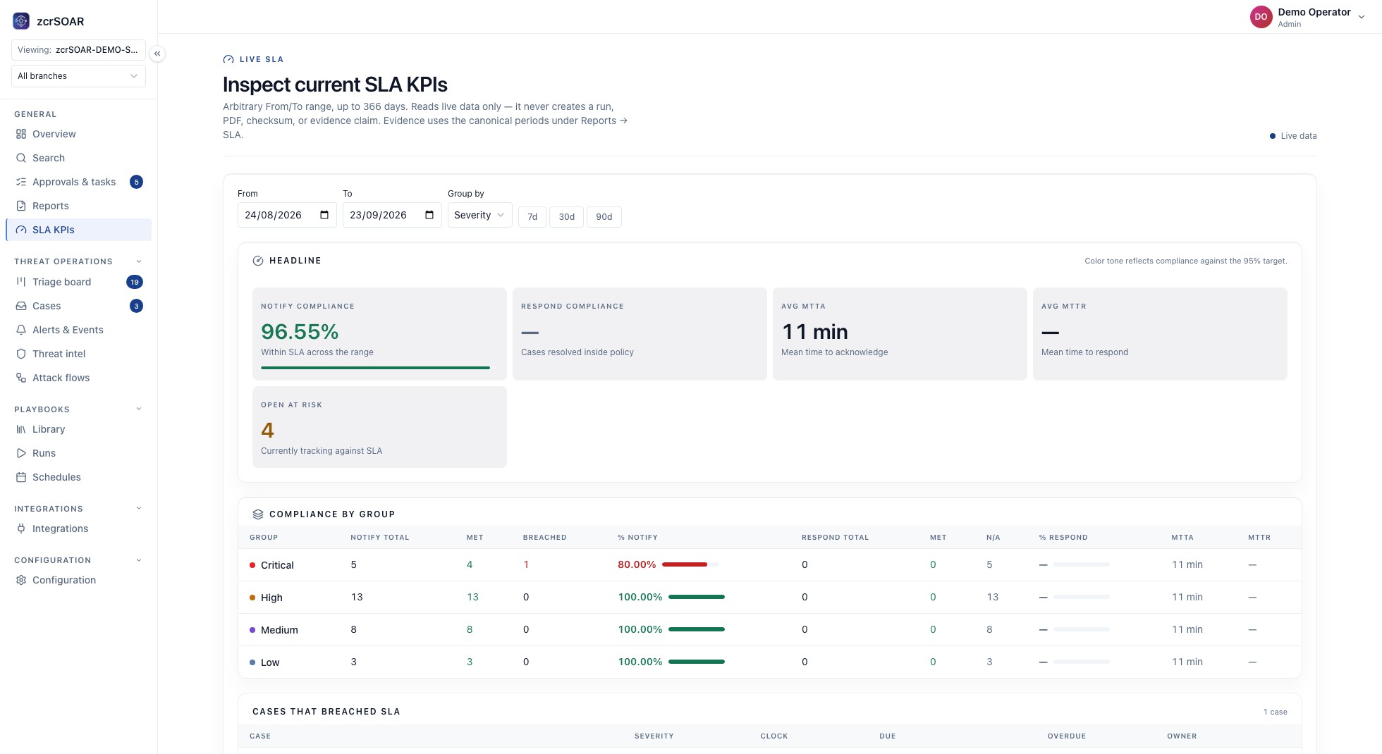Viewport: 1382px width, 754px height.
Task: Open the Schedules page label
Action: 56,477
